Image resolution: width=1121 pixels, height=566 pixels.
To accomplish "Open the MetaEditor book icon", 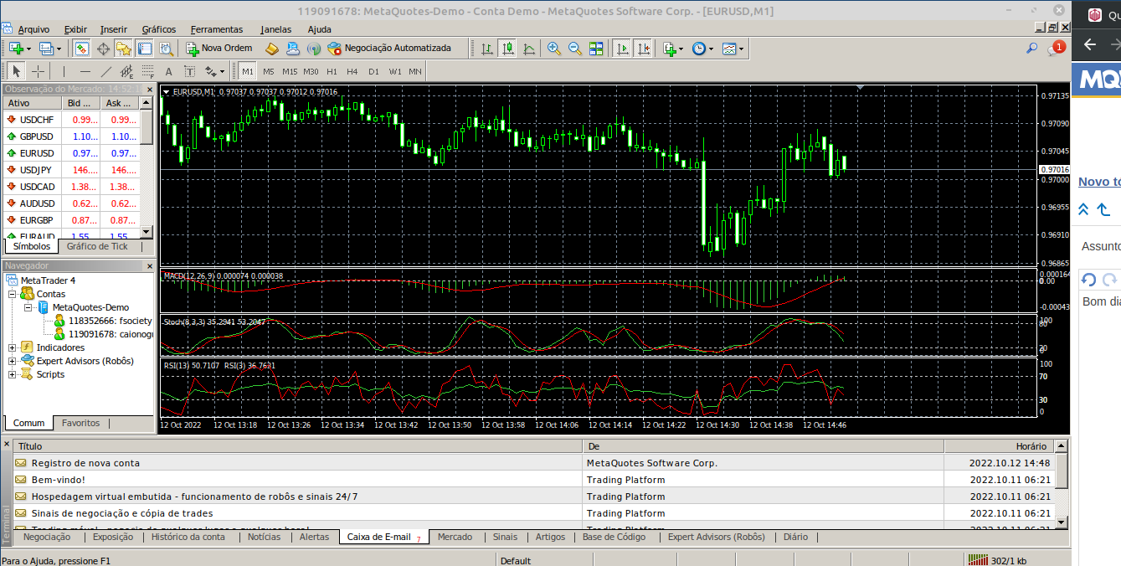I will coord(271,49).
